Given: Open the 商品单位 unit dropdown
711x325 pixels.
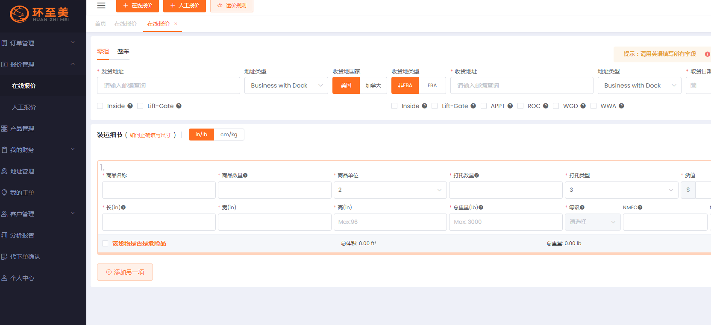Looking at the screenshot, I should 390,190.
